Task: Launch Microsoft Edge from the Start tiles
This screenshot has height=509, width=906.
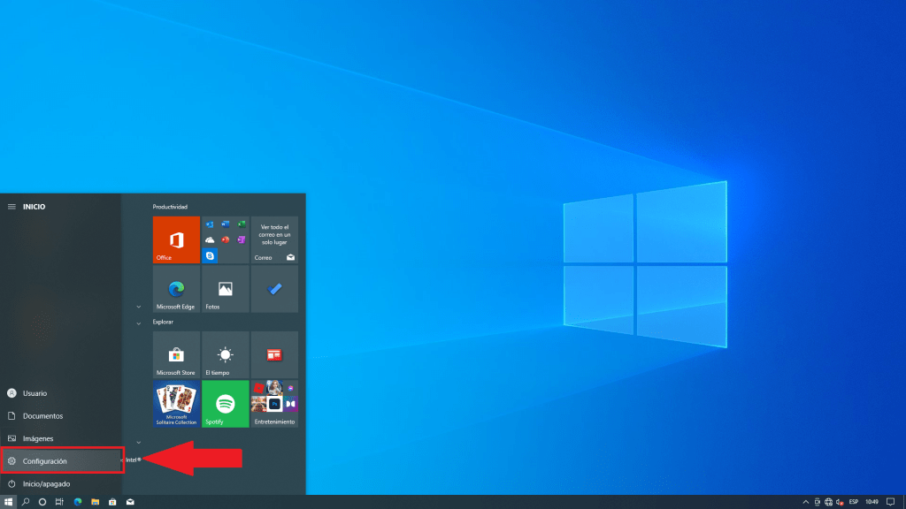Action: (x=176, y=289)
